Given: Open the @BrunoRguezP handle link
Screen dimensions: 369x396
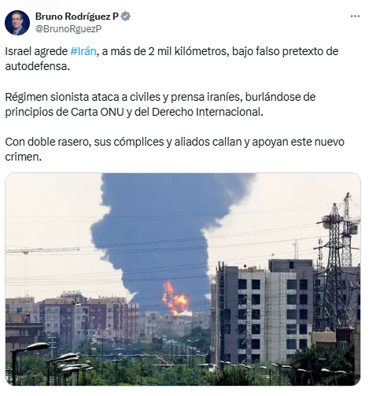Looking at the screenshot, I should click(x=68, y=28).
